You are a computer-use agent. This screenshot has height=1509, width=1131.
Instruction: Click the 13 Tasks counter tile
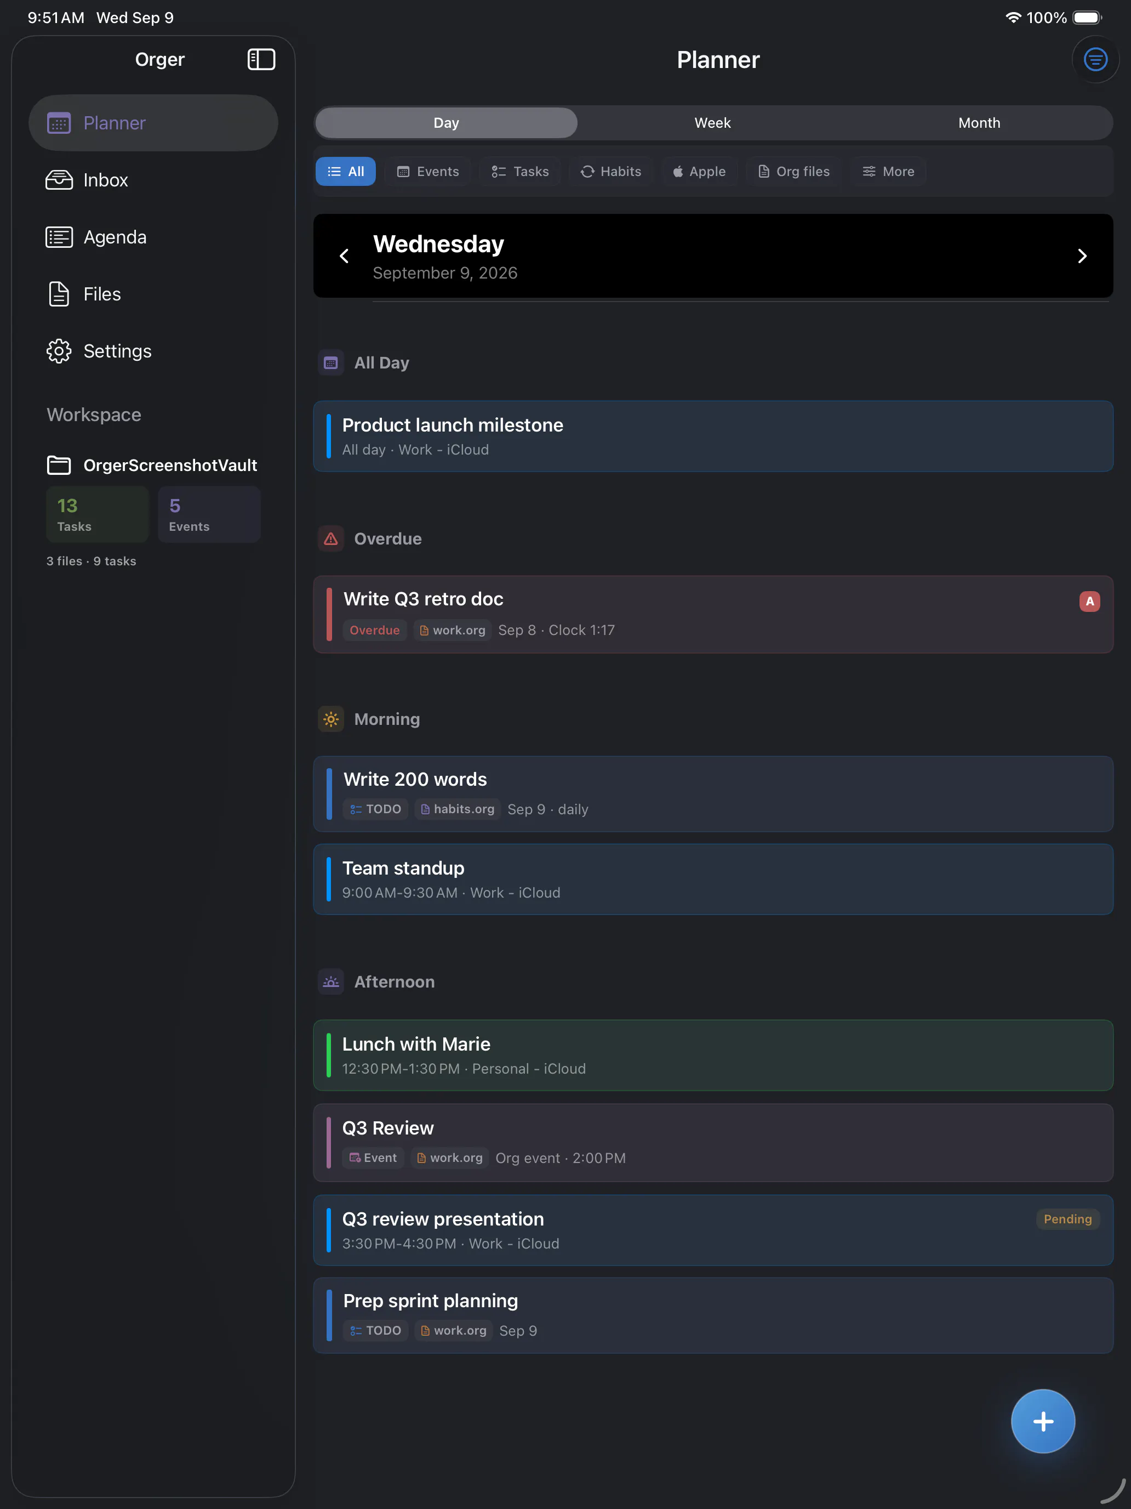[97, 514]
